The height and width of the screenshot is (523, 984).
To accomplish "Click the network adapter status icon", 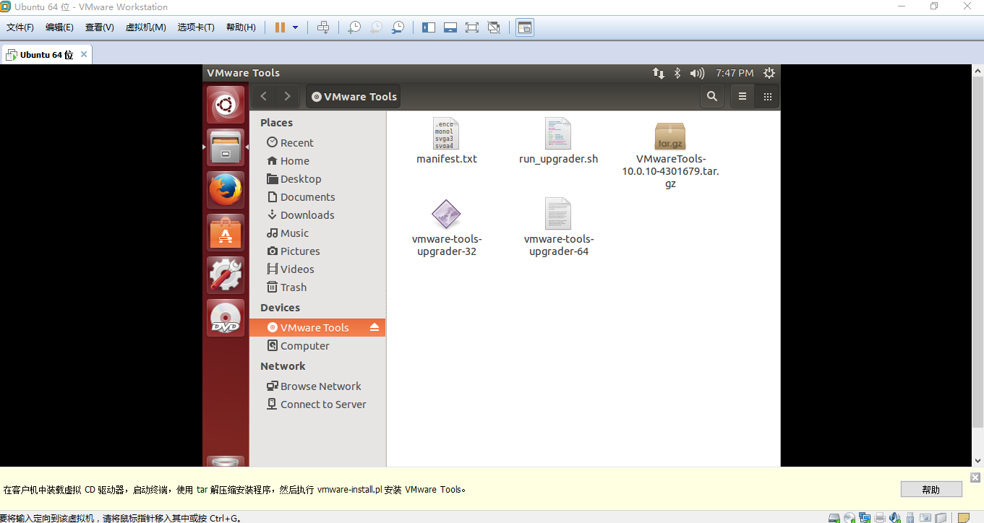I will [x=865, y=517].
